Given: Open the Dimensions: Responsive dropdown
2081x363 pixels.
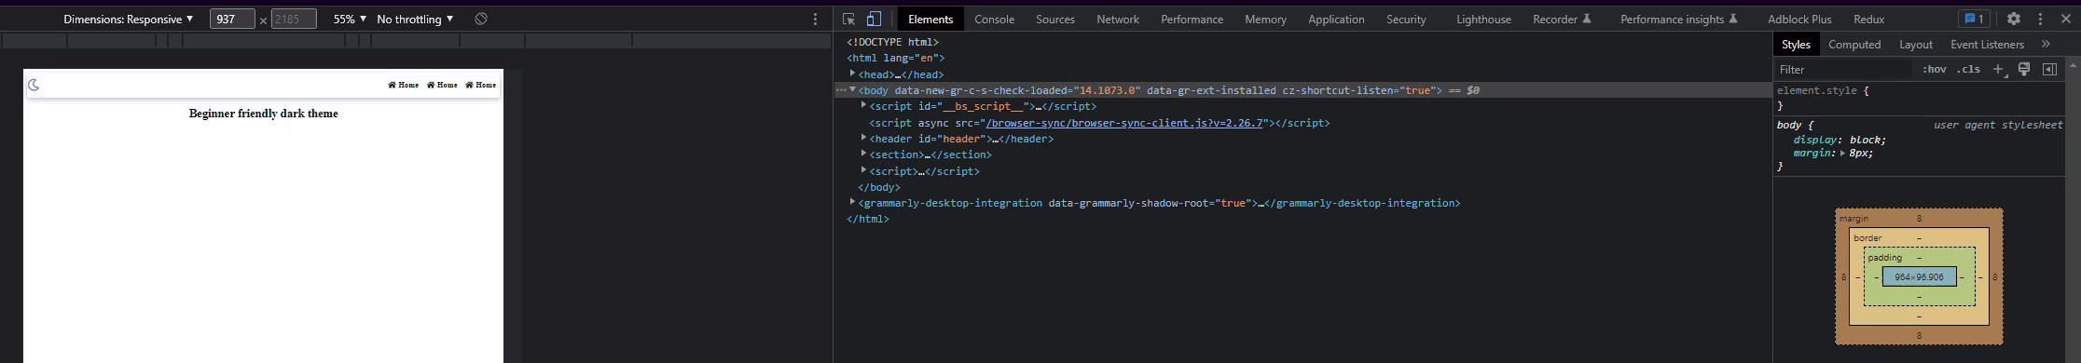Looking at the screenshot, I should [129, 19].
